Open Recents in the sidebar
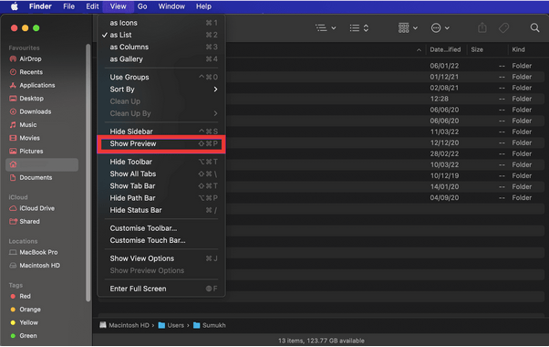This screenshot has width=549, height=347. (31, 72)
